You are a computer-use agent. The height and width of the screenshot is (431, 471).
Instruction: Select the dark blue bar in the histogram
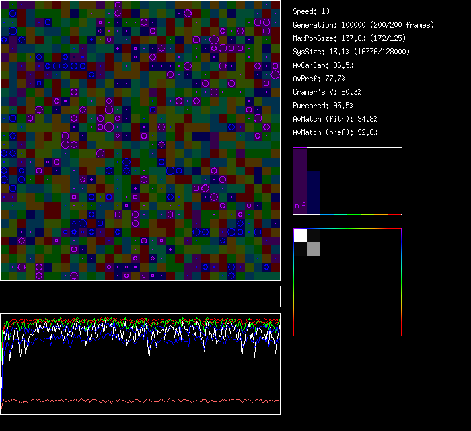pyautogui.click(x=313, y=195)
